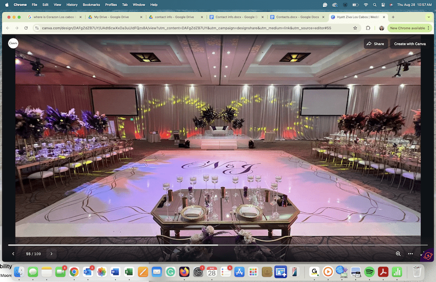Viewport: 436px width, 282px height.
Task: Click the Grammarly icon in menu bar
Action: pyautogui.click(x=325, y=5)
